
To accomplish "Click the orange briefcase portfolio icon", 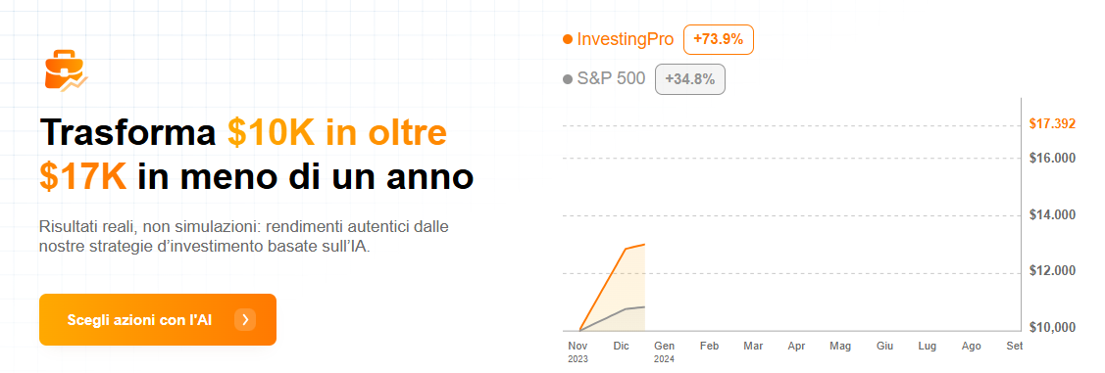I will [65, 71].
